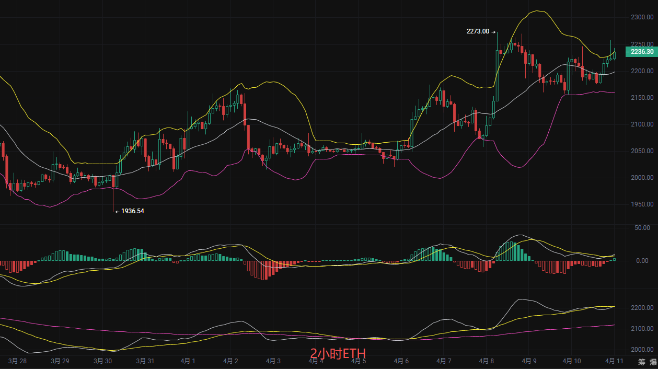Select the 3月 28 date on time axis
Screen dimensions: 658x369
click(17, 361)
